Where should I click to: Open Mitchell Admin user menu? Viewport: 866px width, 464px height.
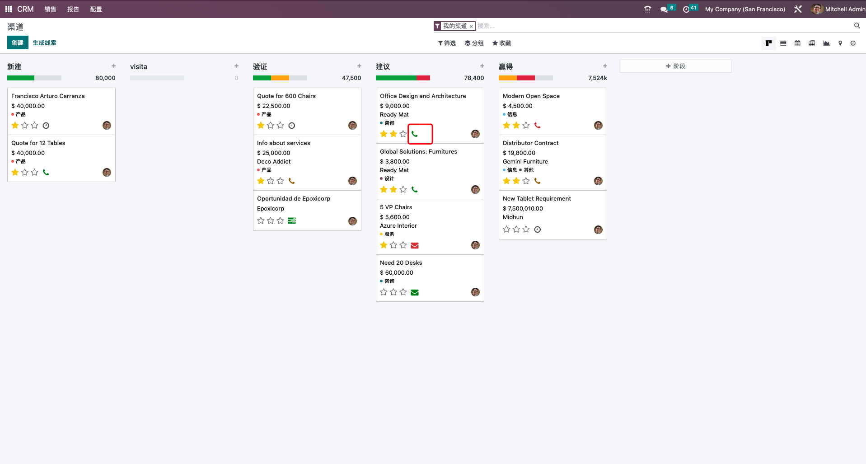838,9
